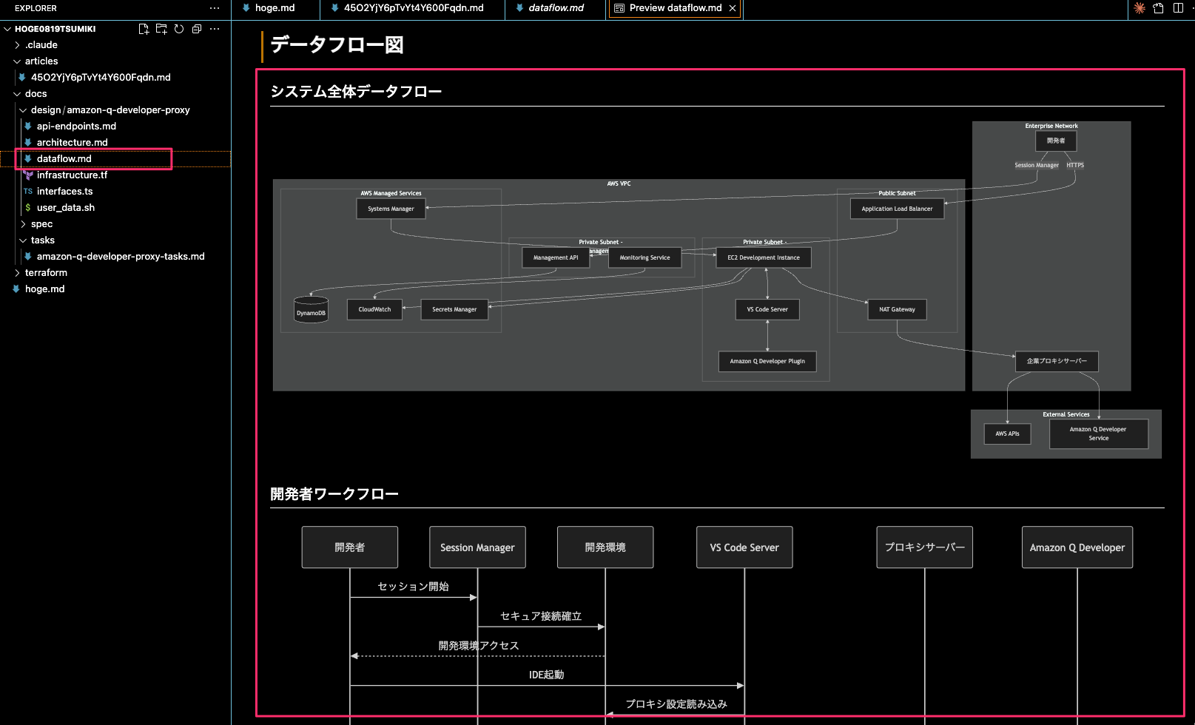The height and width of the screenshot is (725, 1195).
Task: Expand the spec folder
Action: click(24, 224)
